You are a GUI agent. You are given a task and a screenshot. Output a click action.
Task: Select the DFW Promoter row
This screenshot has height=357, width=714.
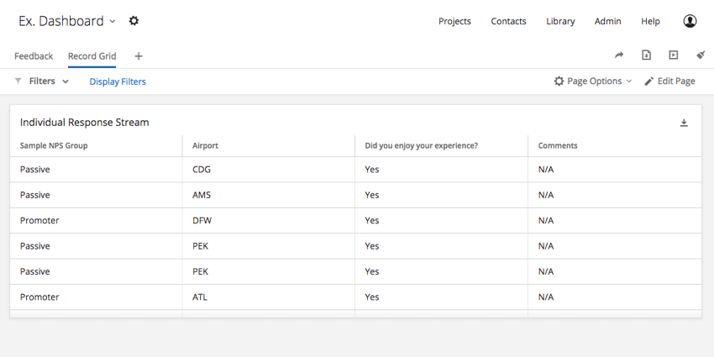(x=355, y=220)
